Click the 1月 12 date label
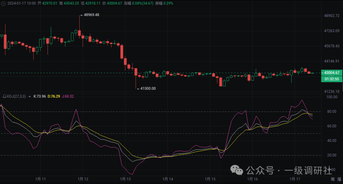This screenshot has height=184, width=343. (x=83, y=179)
